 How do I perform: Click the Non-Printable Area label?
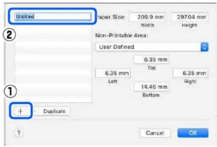point(122,35)
